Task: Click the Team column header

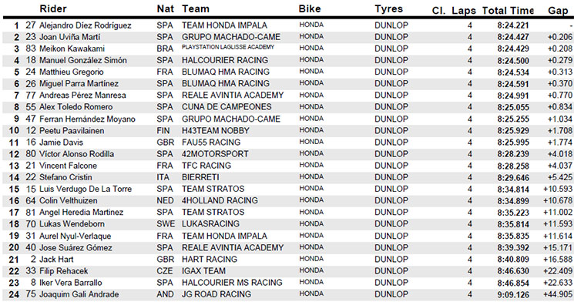Action: coord(196,8)
